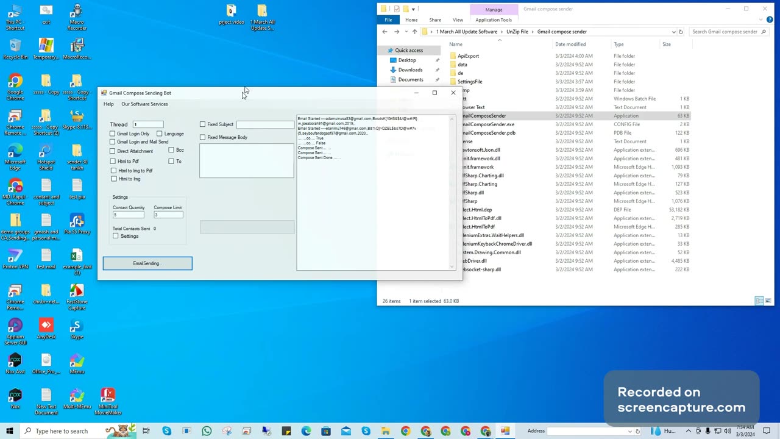Enable the Html to Pdf checkbox

[x=113, y=162]
